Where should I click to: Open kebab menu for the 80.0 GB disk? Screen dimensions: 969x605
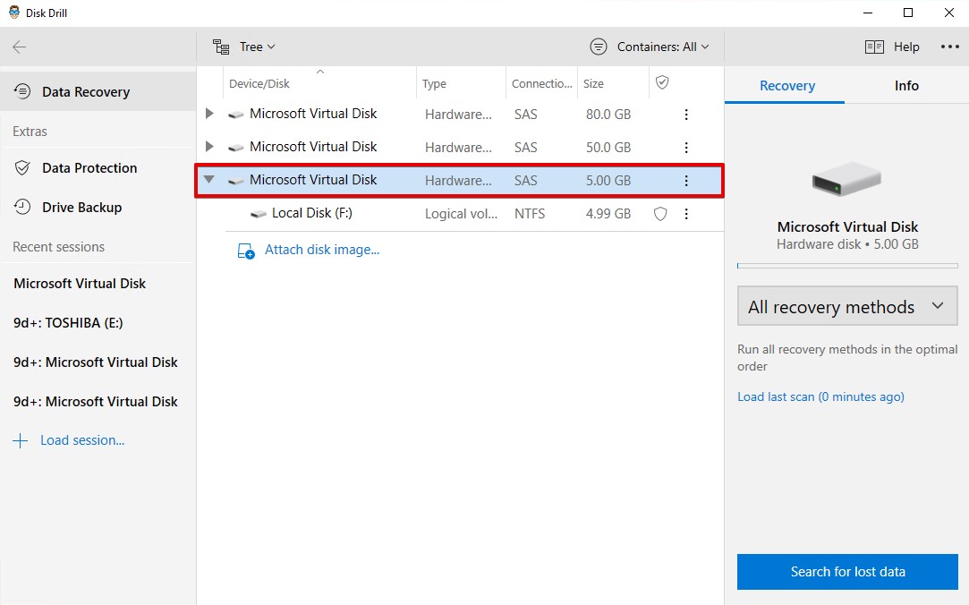[x=686, y=115]
